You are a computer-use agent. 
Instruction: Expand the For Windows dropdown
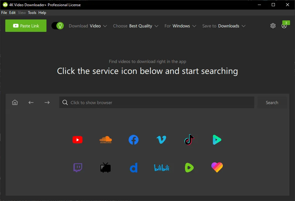coord(180,26)
